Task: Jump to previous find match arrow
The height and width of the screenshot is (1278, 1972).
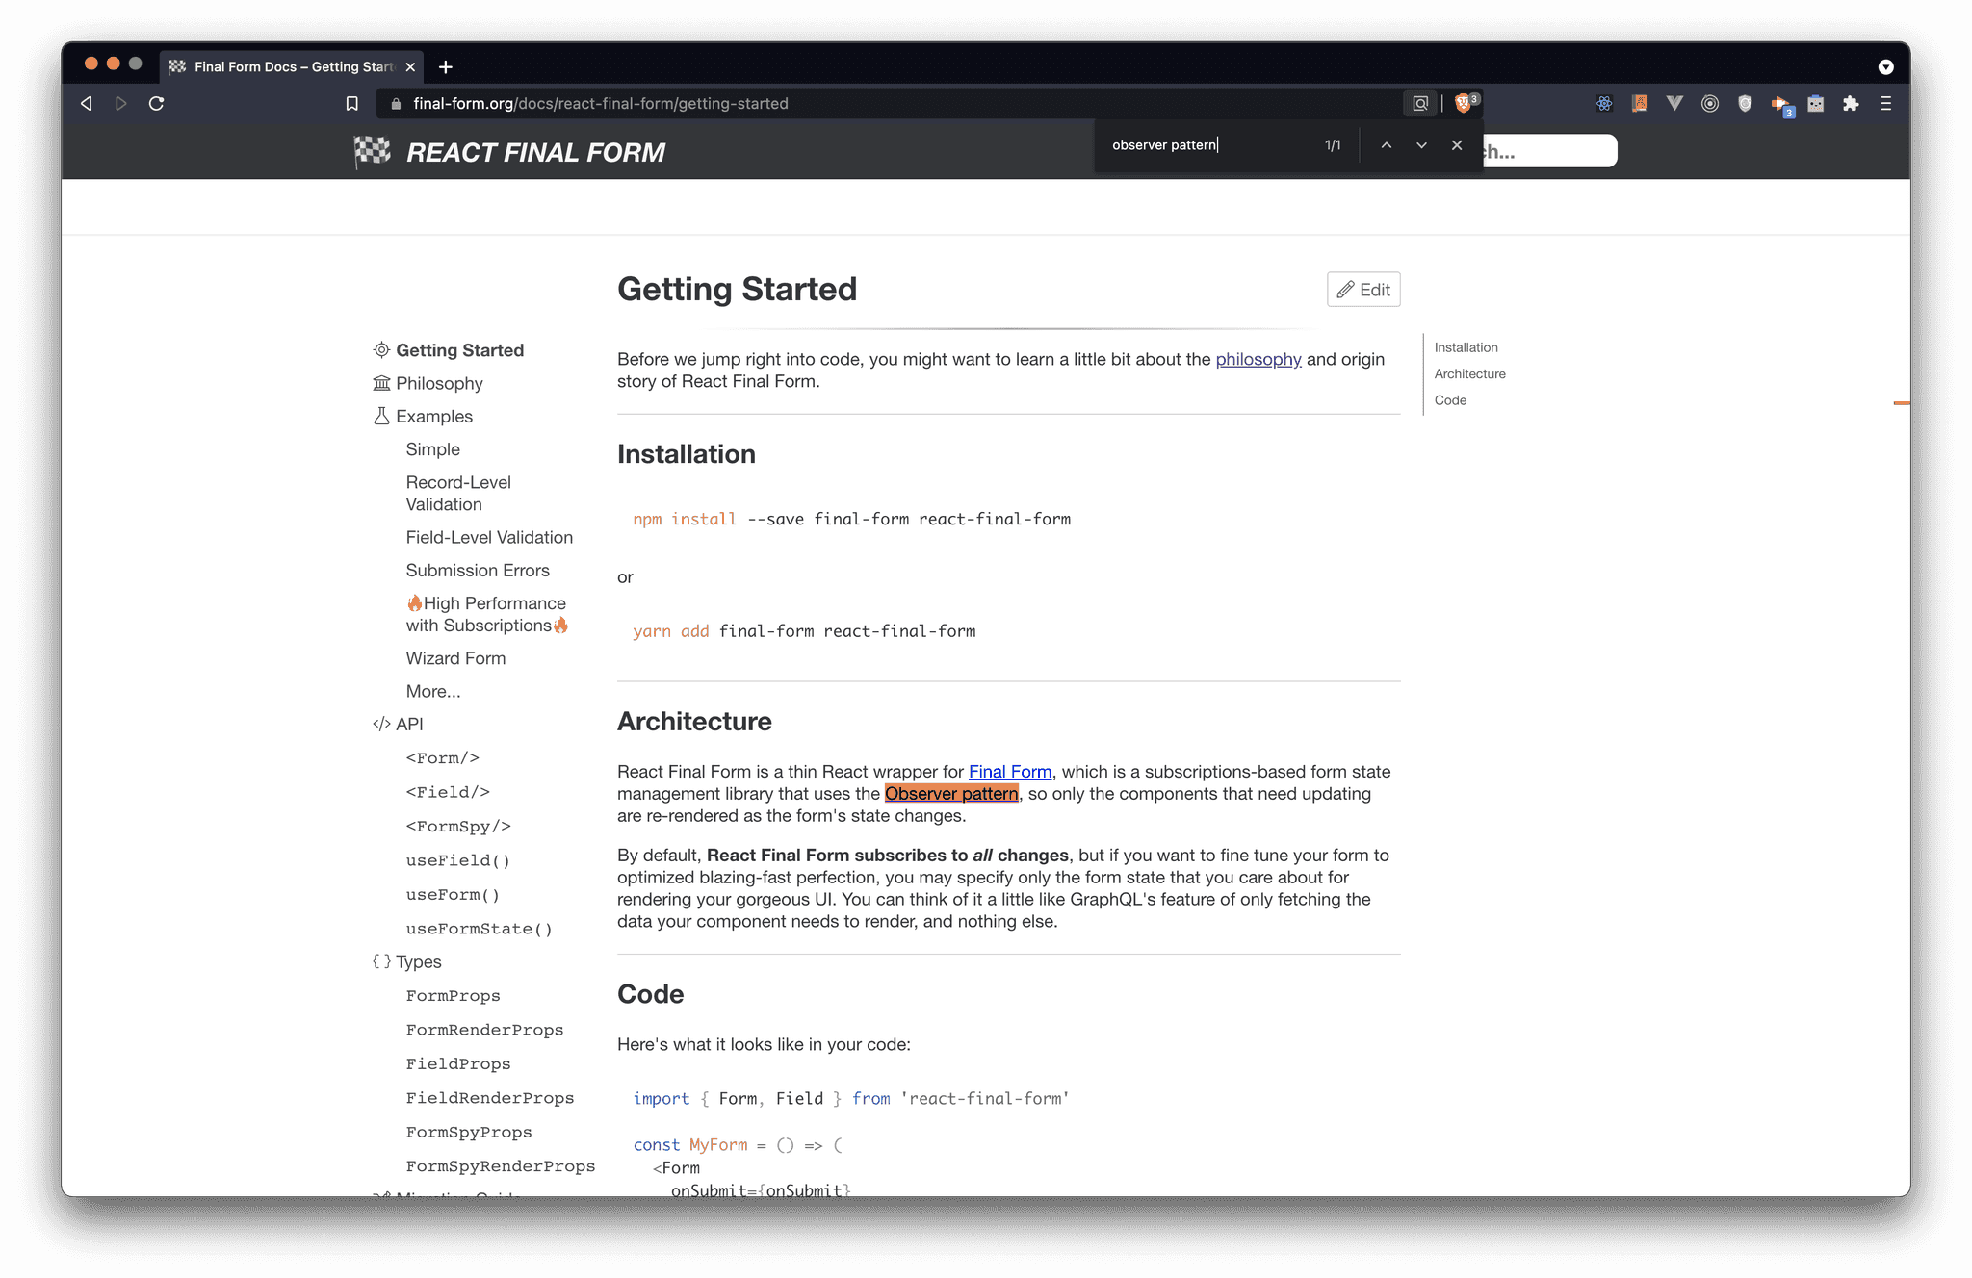Action: pos(1387,145)
